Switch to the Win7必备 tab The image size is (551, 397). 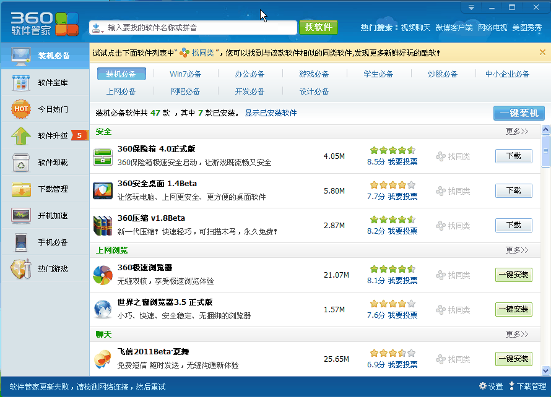185,74
